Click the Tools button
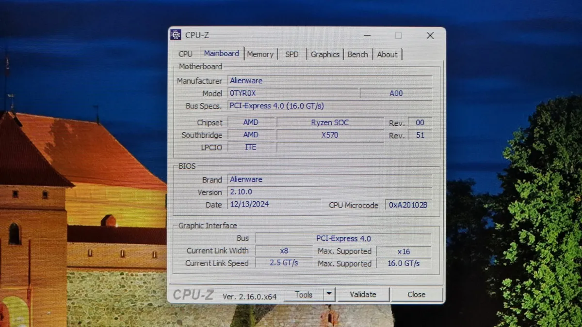This screenshot has width=582, height=327. click(304, 294)
